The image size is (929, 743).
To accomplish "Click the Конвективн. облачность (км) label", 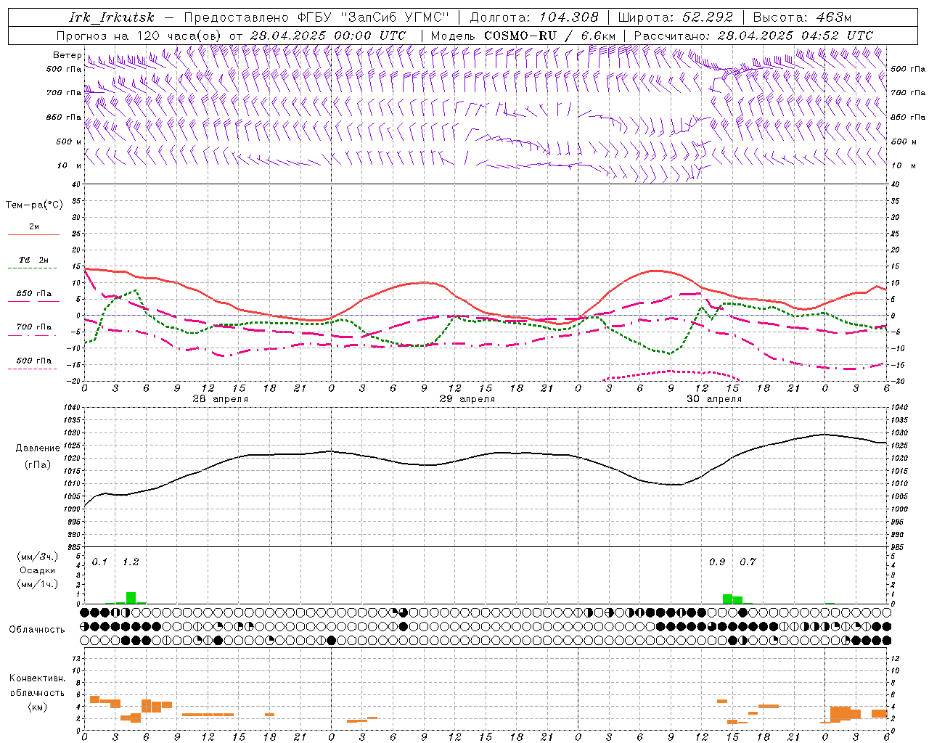I will point(37,692).
